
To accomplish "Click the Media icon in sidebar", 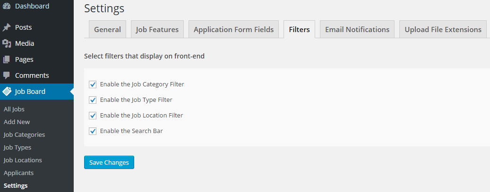I will (x=7, y=43).
